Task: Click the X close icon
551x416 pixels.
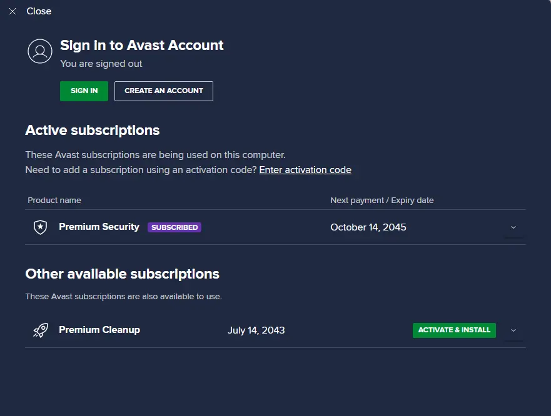Action: tap(13, 12)
